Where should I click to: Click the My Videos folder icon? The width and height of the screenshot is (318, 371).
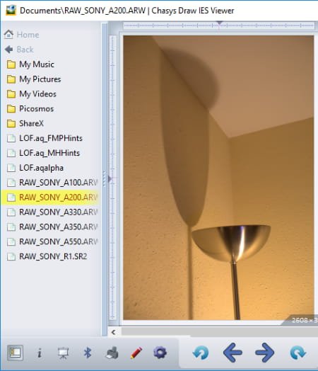tap(11, 94)
